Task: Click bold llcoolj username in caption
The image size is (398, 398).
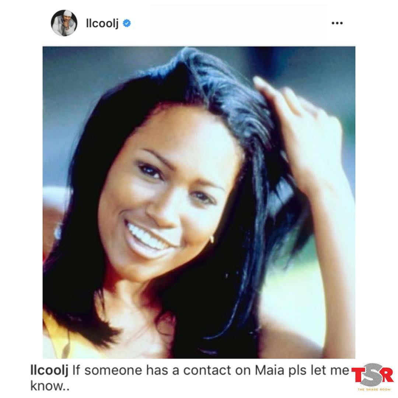Action: pyautogui.click(x=49, y=370)
